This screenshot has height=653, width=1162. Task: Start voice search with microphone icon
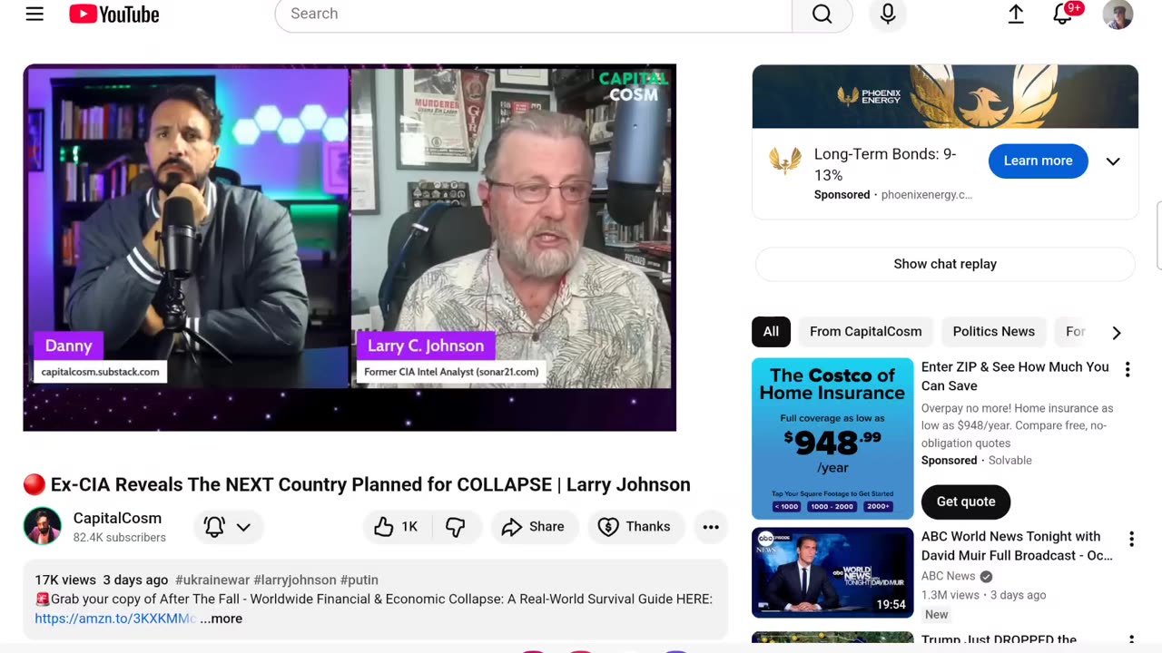pos(888,14)
